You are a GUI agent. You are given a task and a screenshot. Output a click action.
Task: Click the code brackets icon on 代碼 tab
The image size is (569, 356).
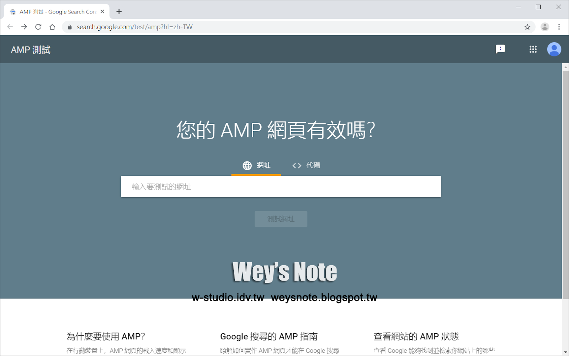pos(297,166)
